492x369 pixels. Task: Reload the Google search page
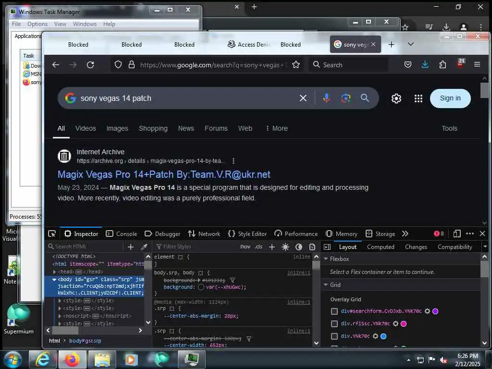click(90, 65)
